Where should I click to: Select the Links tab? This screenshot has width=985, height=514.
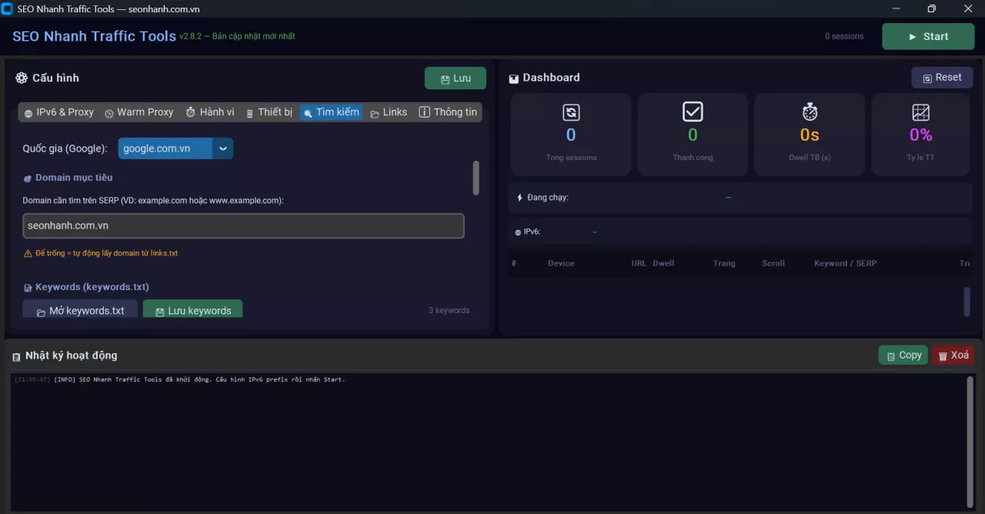[x=389, y=112]
